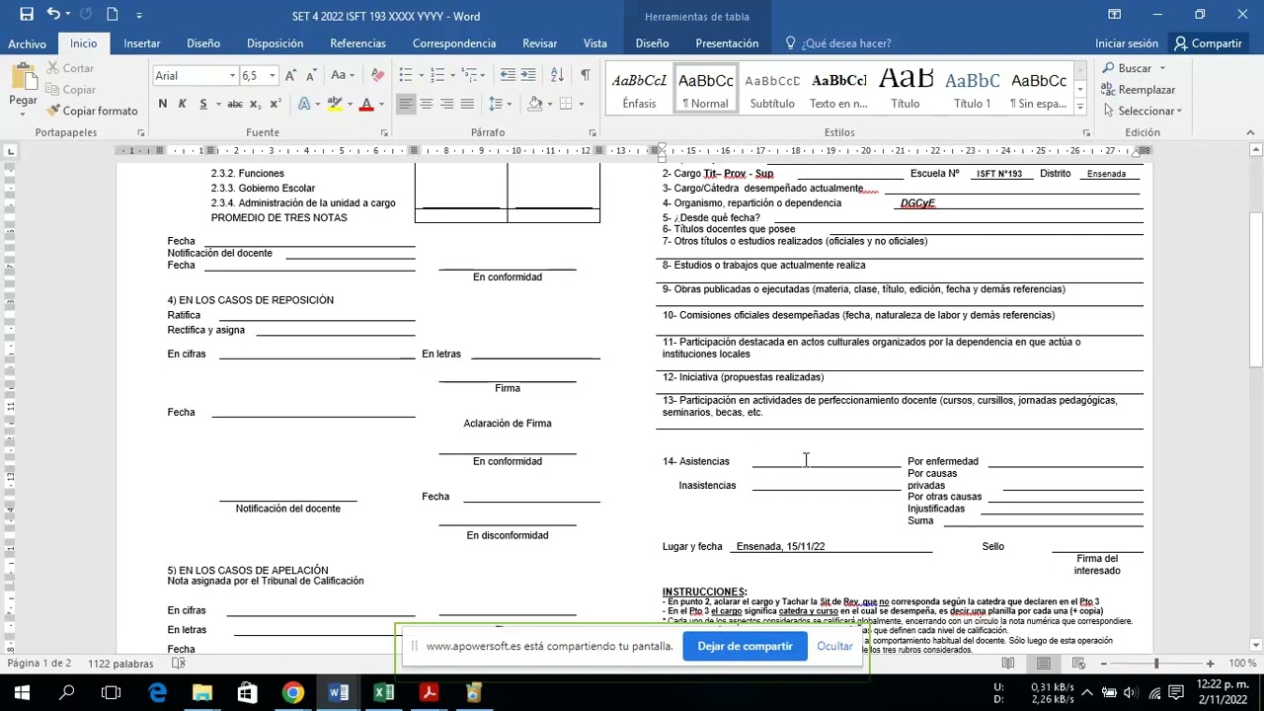
Task: Open Excel from the Windows taskbar
Action: pyautogui.click(x=383, y=692)
